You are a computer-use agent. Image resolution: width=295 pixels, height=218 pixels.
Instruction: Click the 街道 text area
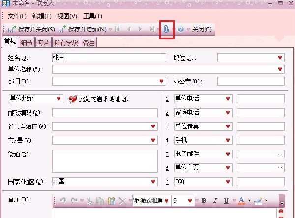tap(105, 161)
